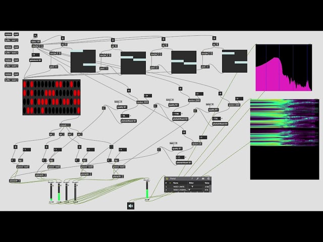
Task: Click the Portal power icon
Action: coord(167,178)
